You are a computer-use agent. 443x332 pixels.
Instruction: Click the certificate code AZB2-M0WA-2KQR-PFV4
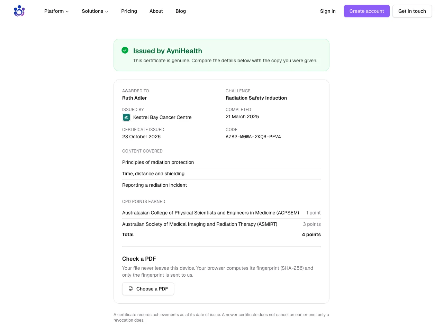click(253, 137)
